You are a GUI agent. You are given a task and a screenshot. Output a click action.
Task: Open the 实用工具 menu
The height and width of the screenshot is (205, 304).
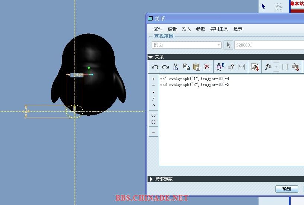point(219,29)
